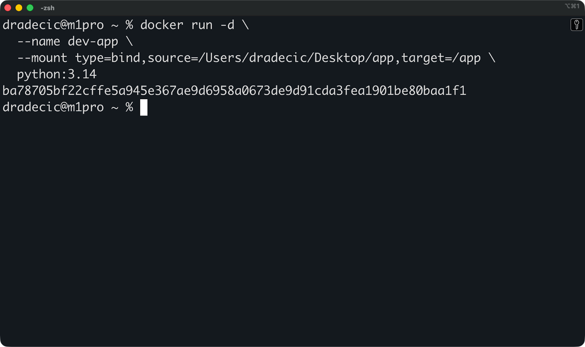This screenshot has width=585, height=347.
Task: Click the blinking block cursor
Action: pos(143,107)
